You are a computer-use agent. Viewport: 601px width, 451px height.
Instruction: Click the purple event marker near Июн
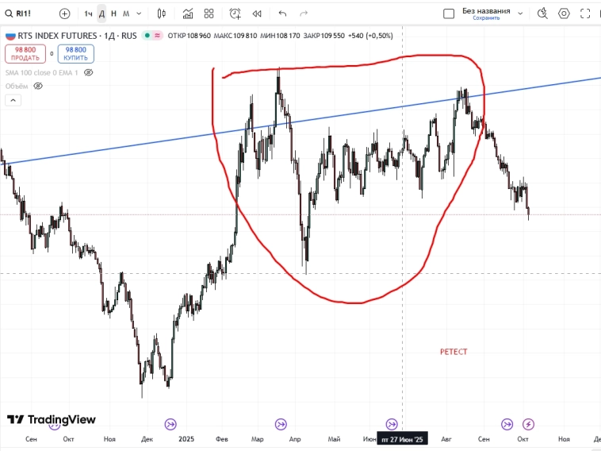coord(392,425)
